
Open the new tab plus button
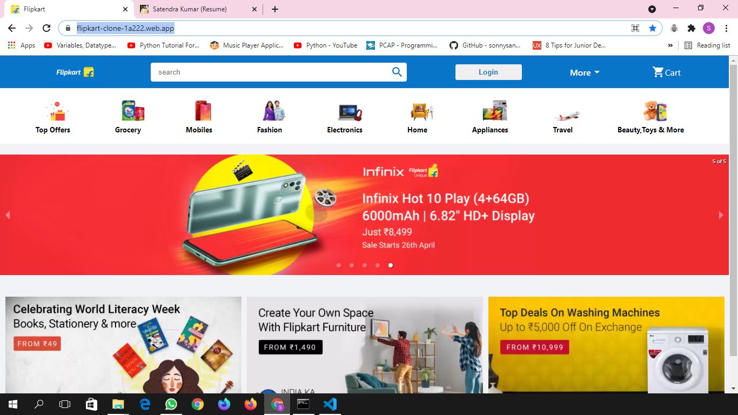pyautogui.click(x=275, y=9)
